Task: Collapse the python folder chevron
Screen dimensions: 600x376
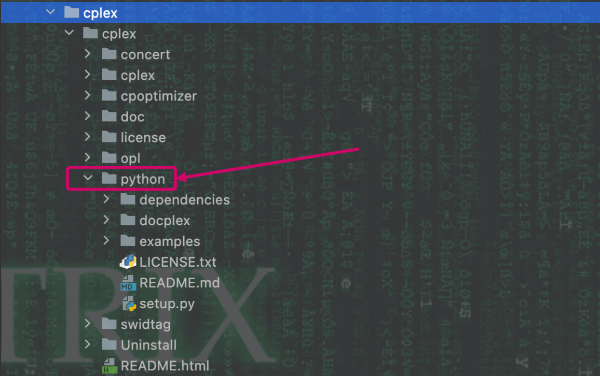Action: pyautogui.click(x=88, y=178)
